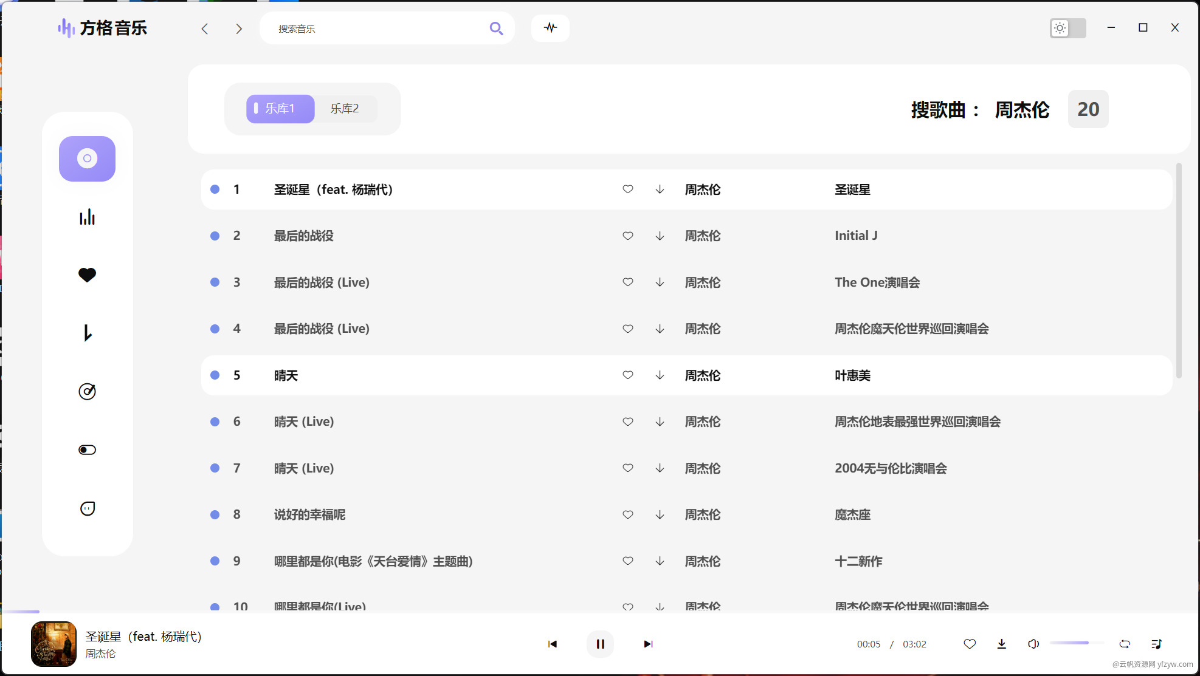Adjust the volume slider
This screenshot has height=676, width=1200.
coord(1077,643)
